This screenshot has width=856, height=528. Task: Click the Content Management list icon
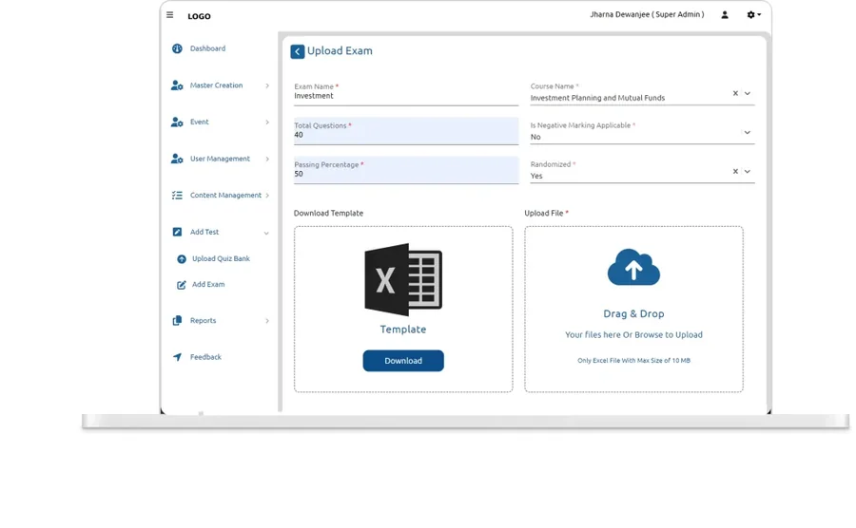[x=177, y=195]
